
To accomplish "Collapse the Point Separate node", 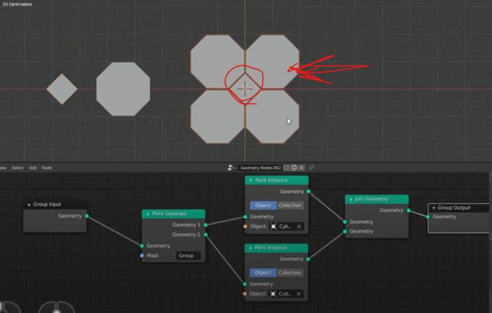I will tap(148, 214).
